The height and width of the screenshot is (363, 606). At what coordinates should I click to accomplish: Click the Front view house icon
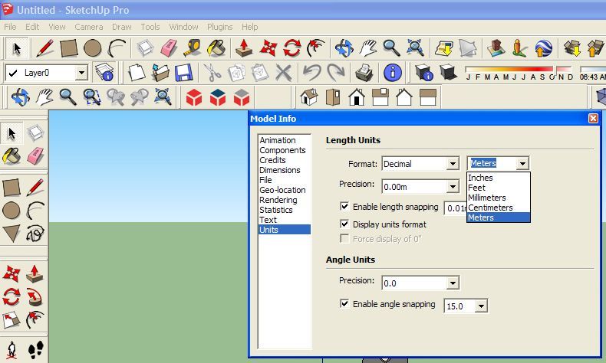pos(357,97)
